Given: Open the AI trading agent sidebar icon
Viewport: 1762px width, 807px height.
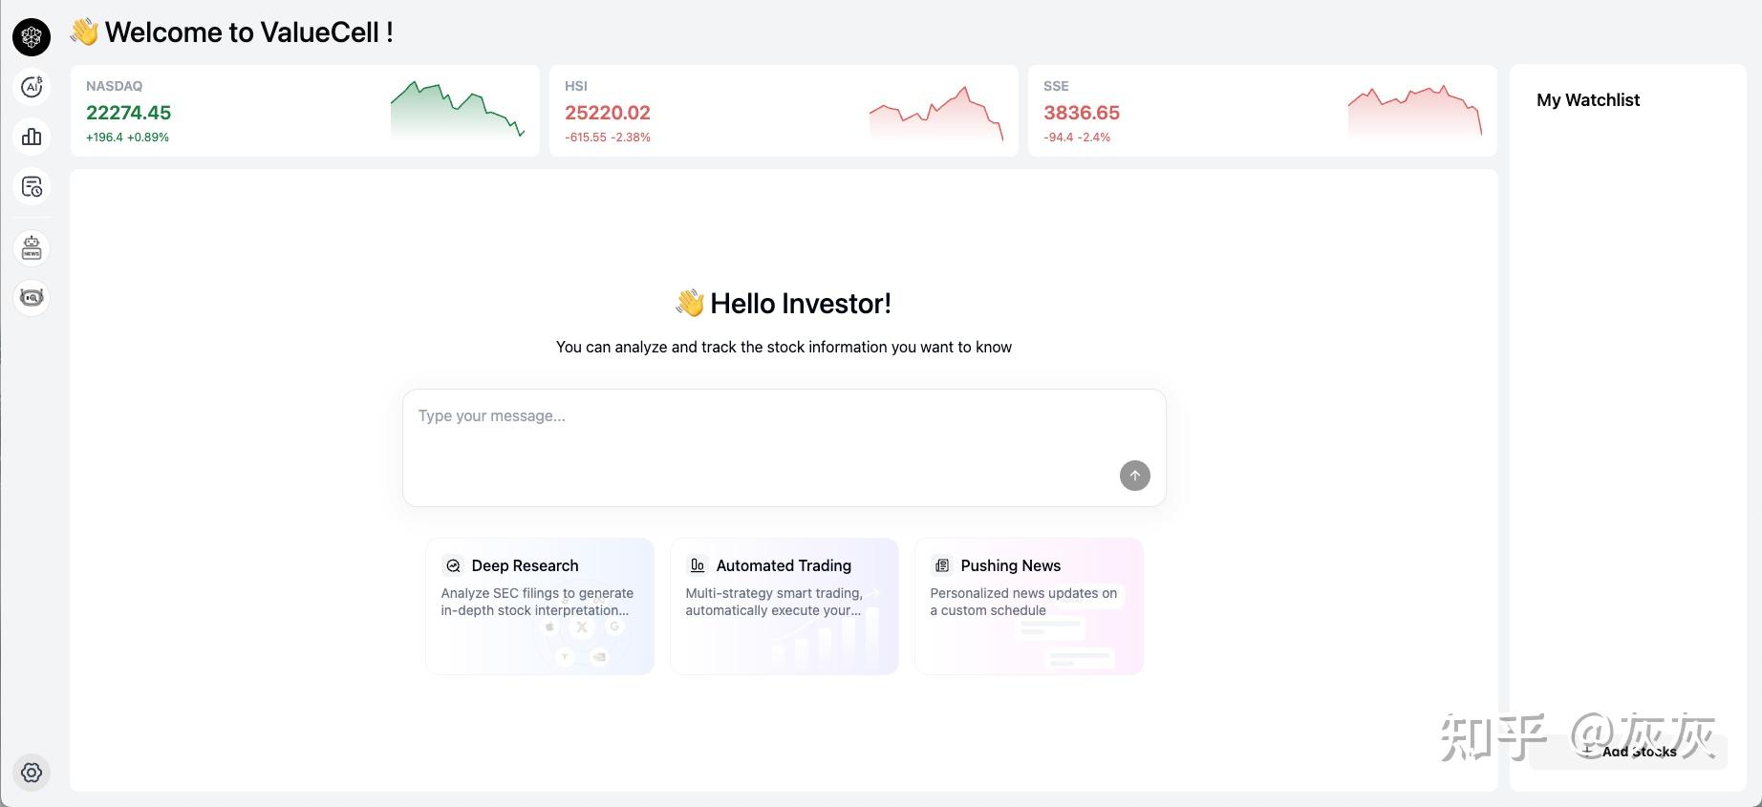Looking at the screenshot, I should click(x=32, y=87).
